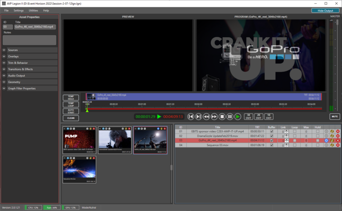This screenshot has width=342, height=211.
Task: Enable Hold checkbox for Sequence 03.mov
Action: tap(317, 146)
